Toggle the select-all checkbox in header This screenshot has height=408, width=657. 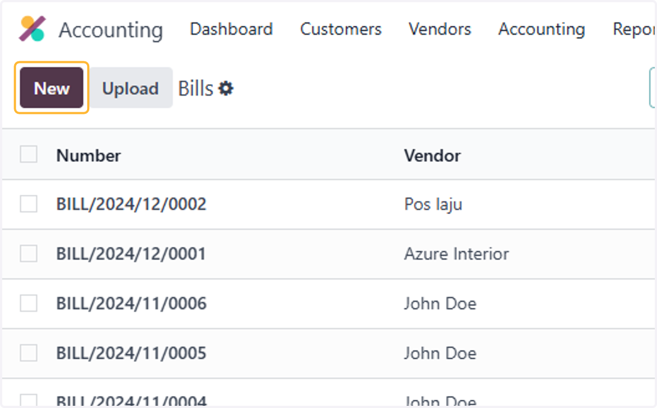[28, 155]
